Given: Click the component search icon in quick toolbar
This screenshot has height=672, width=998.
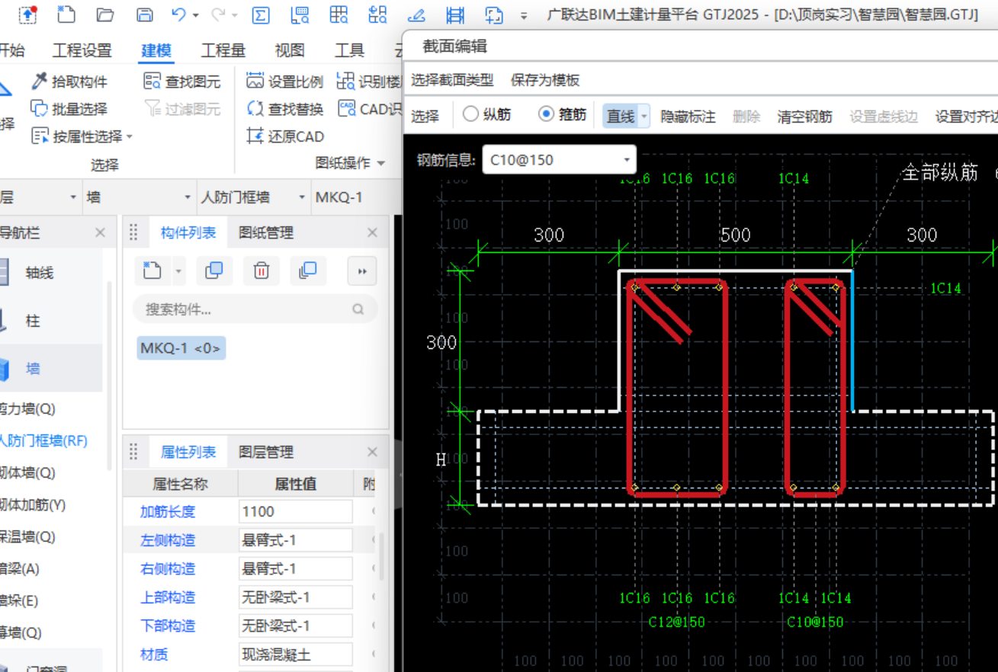Looking at the screenshot, I should [x=377, y=14].
